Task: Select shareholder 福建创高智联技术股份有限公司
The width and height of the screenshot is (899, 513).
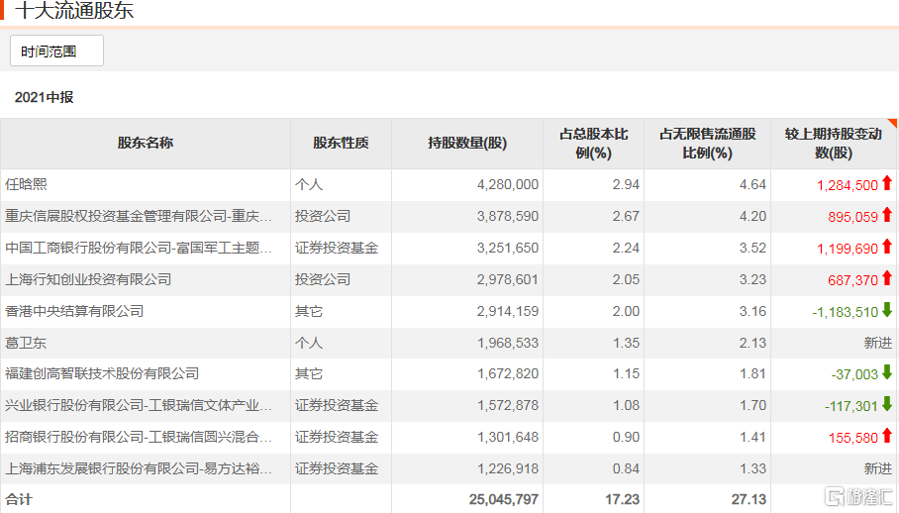Action: point(102,373)
